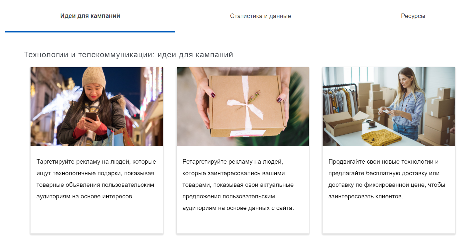This screenshot has height=244, width=472.
Task: Click empty area below first card text
Action: (x=96, y=217)
